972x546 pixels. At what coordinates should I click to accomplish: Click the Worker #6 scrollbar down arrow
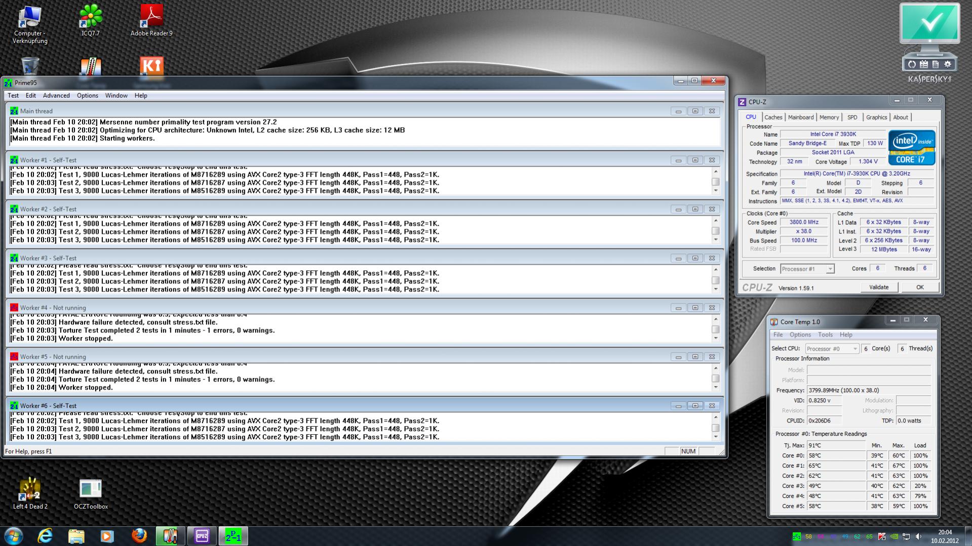click(716, 437)
